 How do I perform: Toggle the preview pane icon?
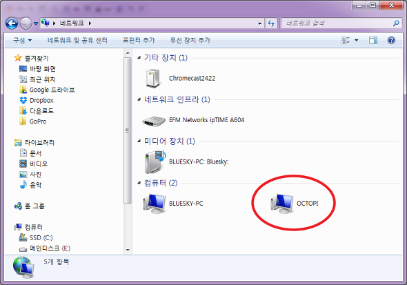click(373, 40)
